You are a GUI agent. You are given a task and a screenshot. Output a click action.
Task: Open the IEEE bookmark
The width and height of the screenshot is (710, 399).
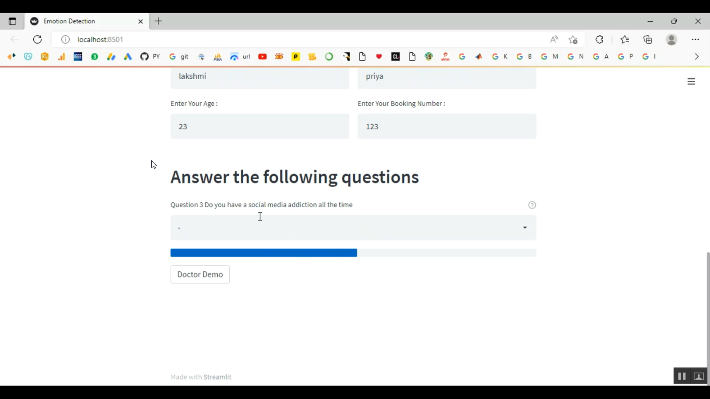tap(78, 56)
